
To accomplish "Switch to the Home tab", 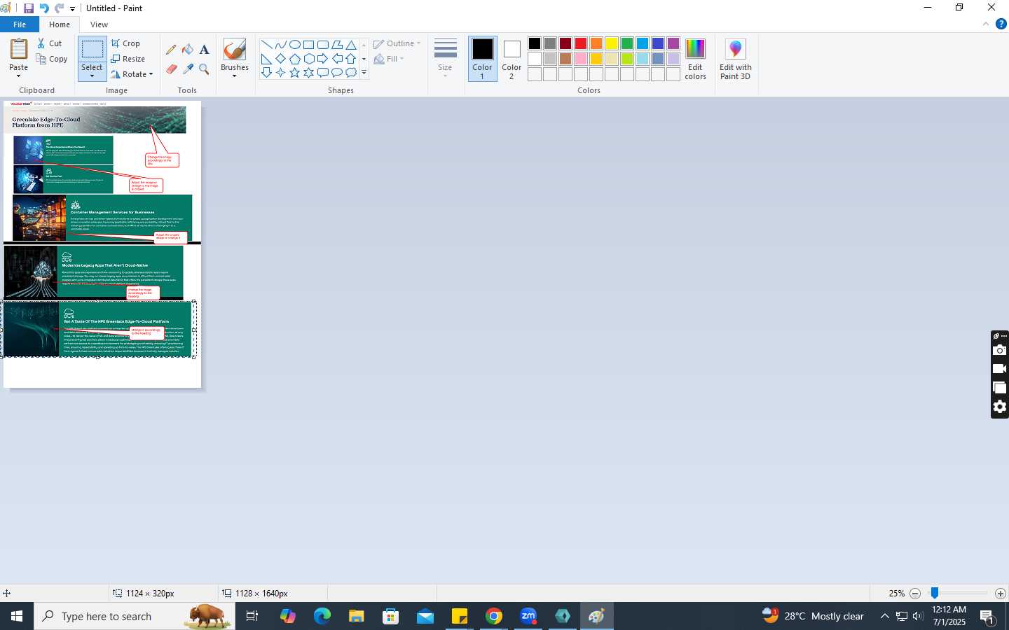I will (x=60, y=24).
